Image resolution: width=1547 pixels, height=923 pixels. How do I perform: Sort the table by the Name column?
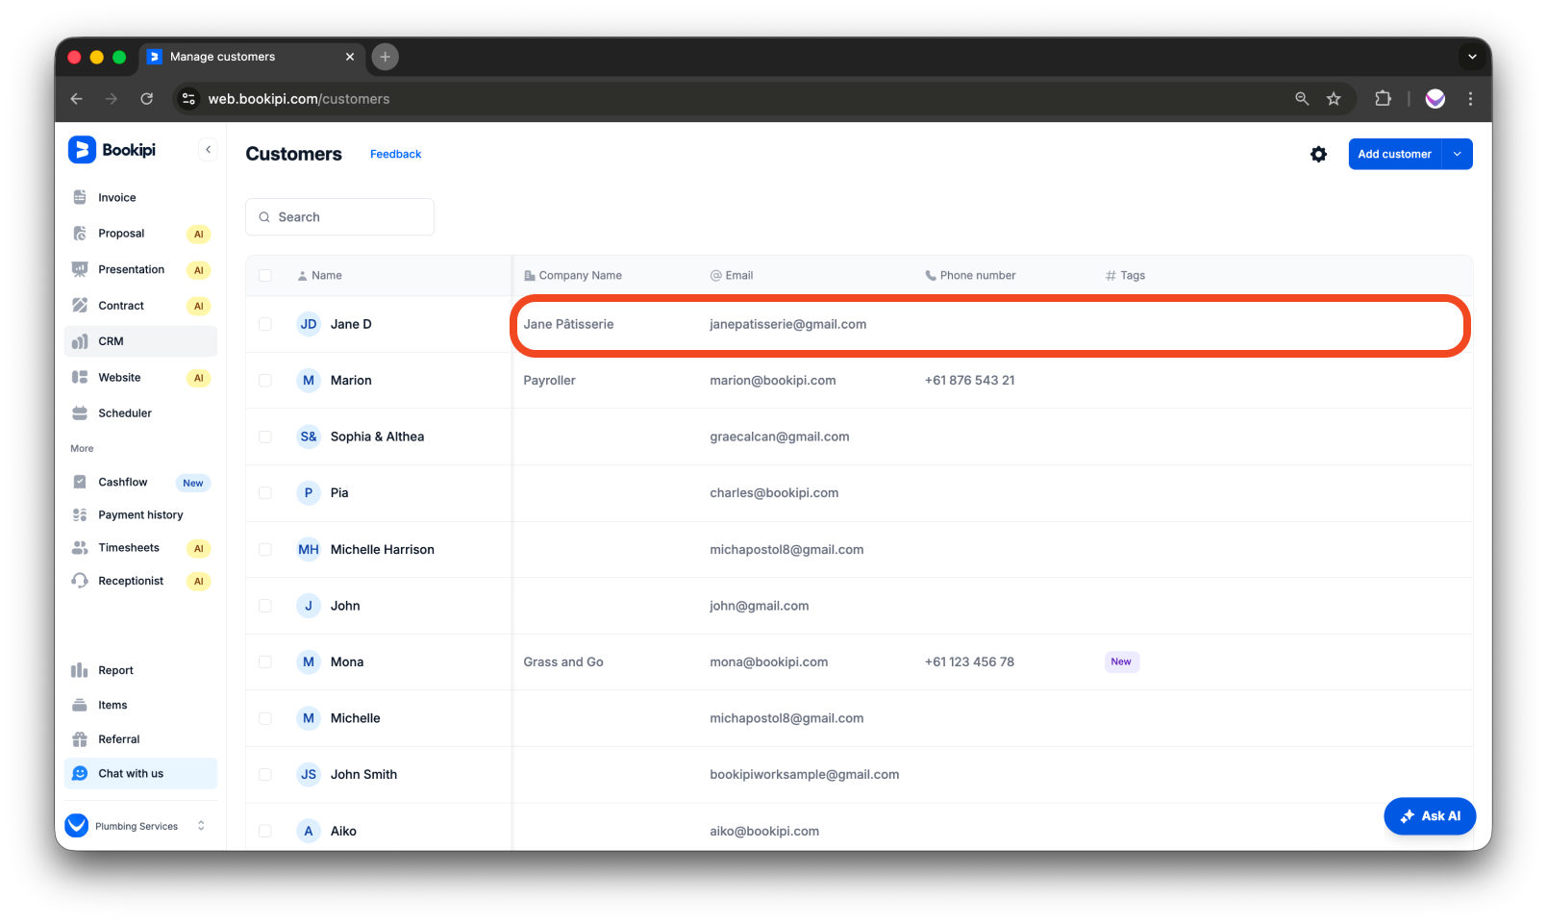click(x=327, y=275)
